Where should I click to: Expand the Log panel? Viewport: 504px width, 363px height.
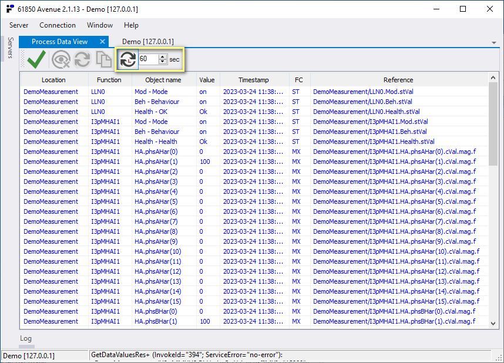coord(26,338)
